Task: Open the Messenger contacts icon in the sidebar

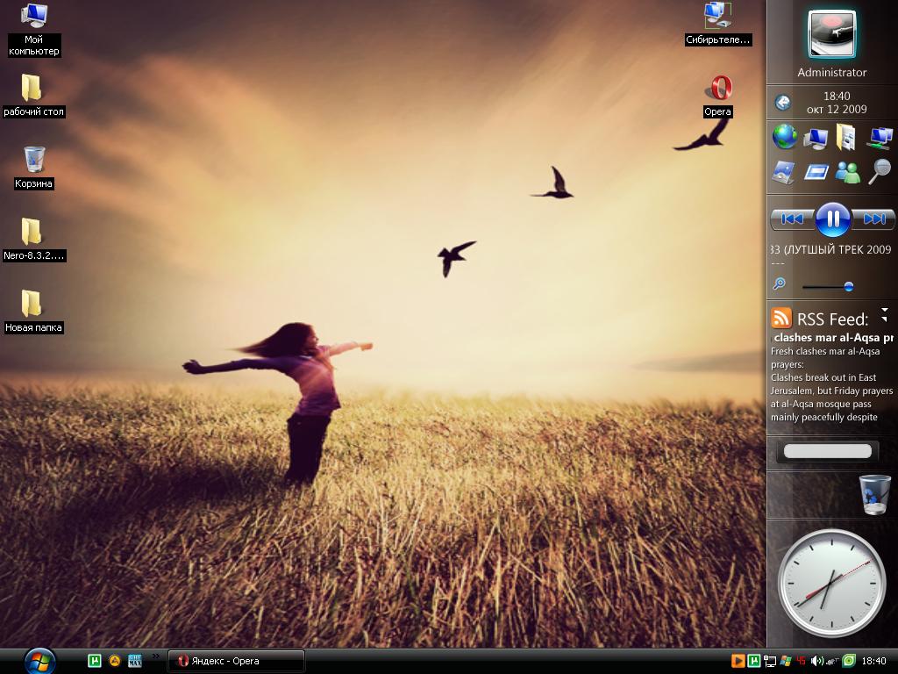Action: point(848,174)
